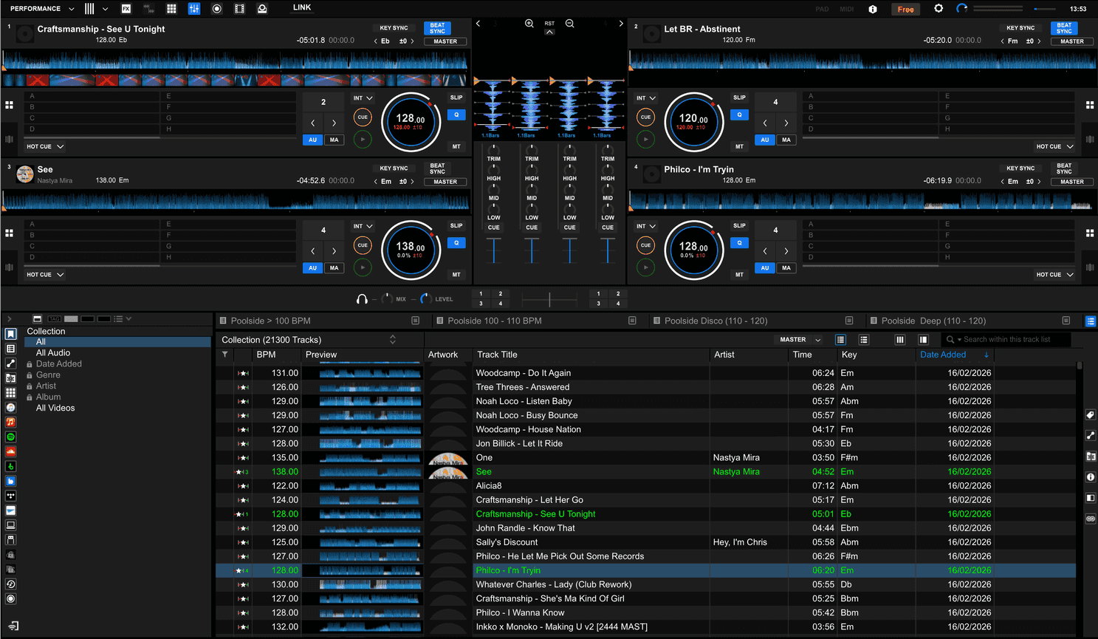
Task: Enable KEY SYNC on deck 4
Action: click(1020, 168)
